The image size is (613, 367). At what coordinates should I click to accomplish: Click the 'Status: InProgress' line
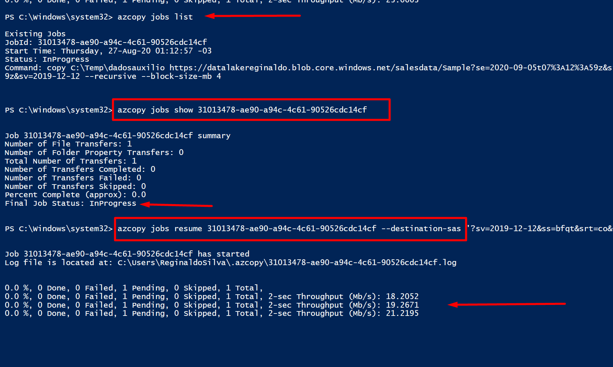[47, 59]
